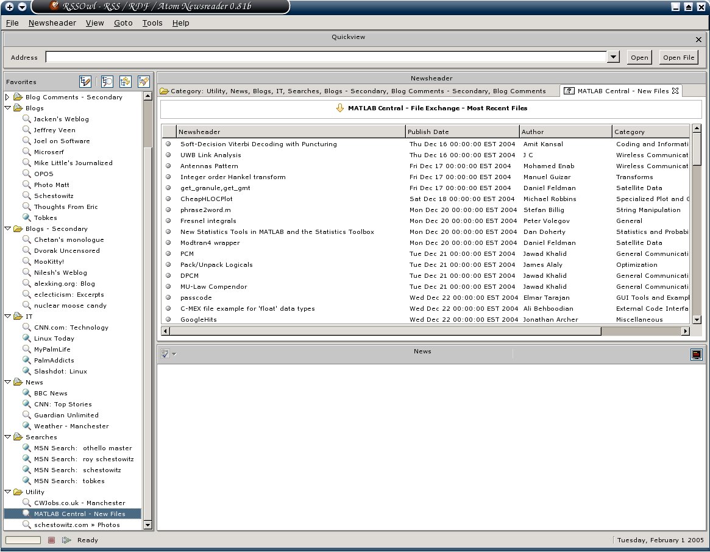Click the status bullet for Fresnel integrals

(168, 221)
